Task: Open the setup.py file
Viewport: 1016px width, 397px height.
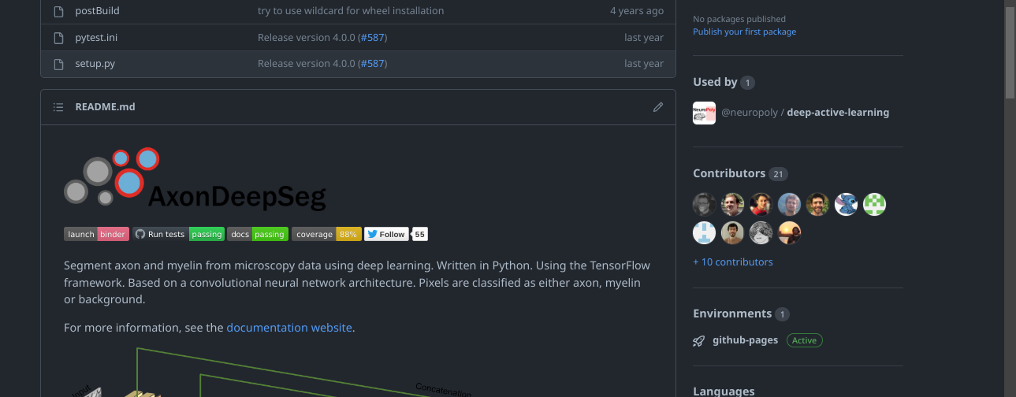Action: [95, 64]
